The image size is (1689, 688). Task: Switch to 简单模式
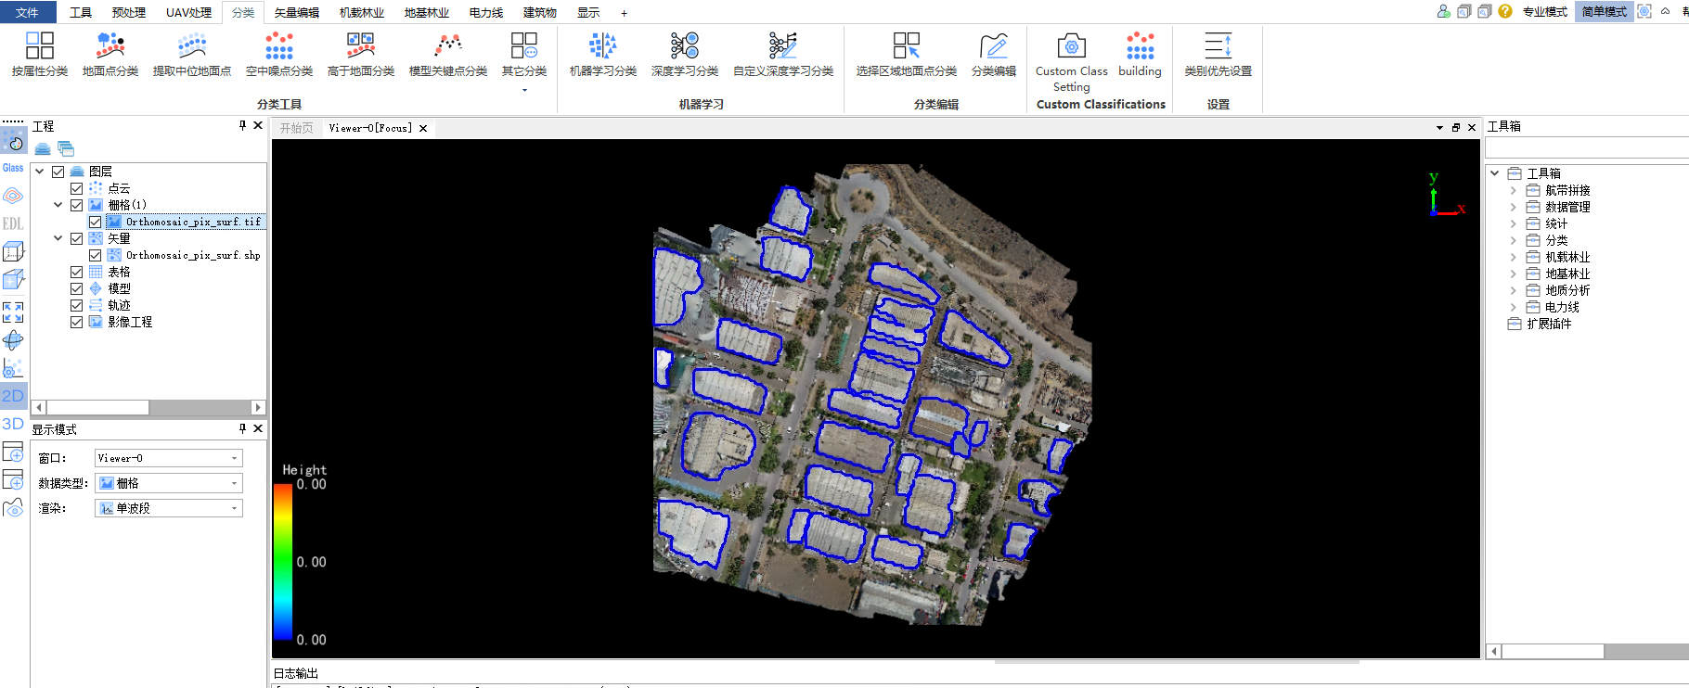click(1605, 12)
